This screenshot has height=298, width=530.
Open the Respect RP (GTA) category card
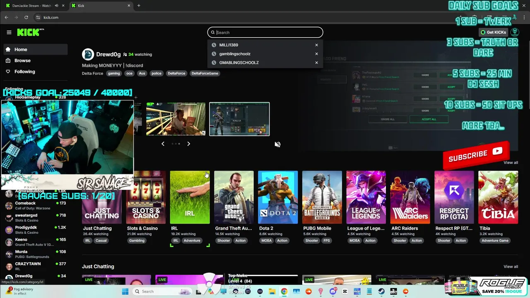tap(454, 197)
